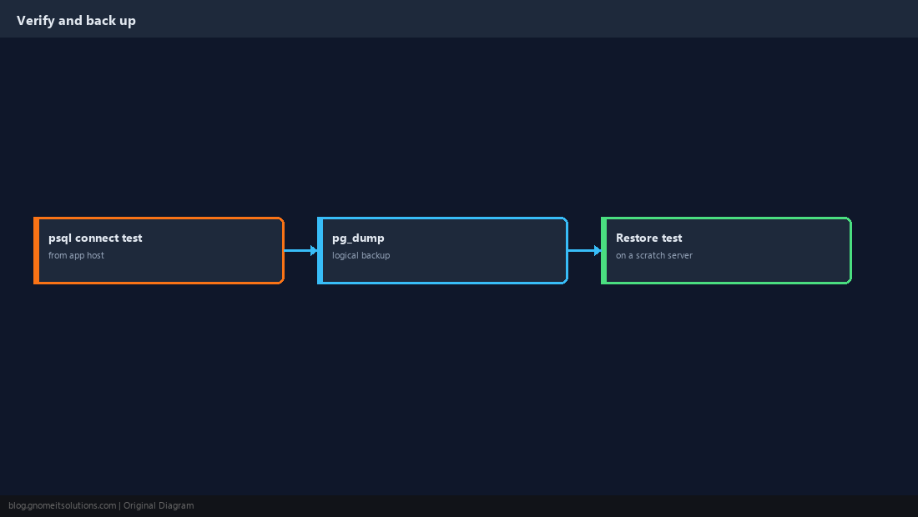Screen dimensions: 918x517
Task: Select the Restore test box
Action: (x=726, y=250)
